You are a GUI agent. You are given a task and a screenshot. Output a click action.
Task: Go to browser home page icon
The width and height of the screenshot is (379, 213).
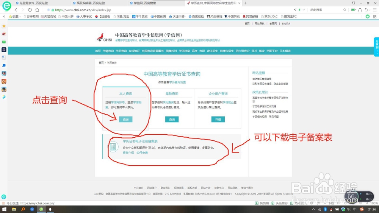(x=37, y=10)
